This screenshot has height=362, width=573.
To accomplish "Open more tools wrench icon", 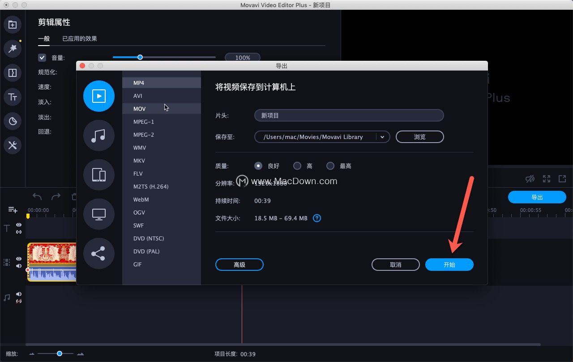I will point(13,145).
